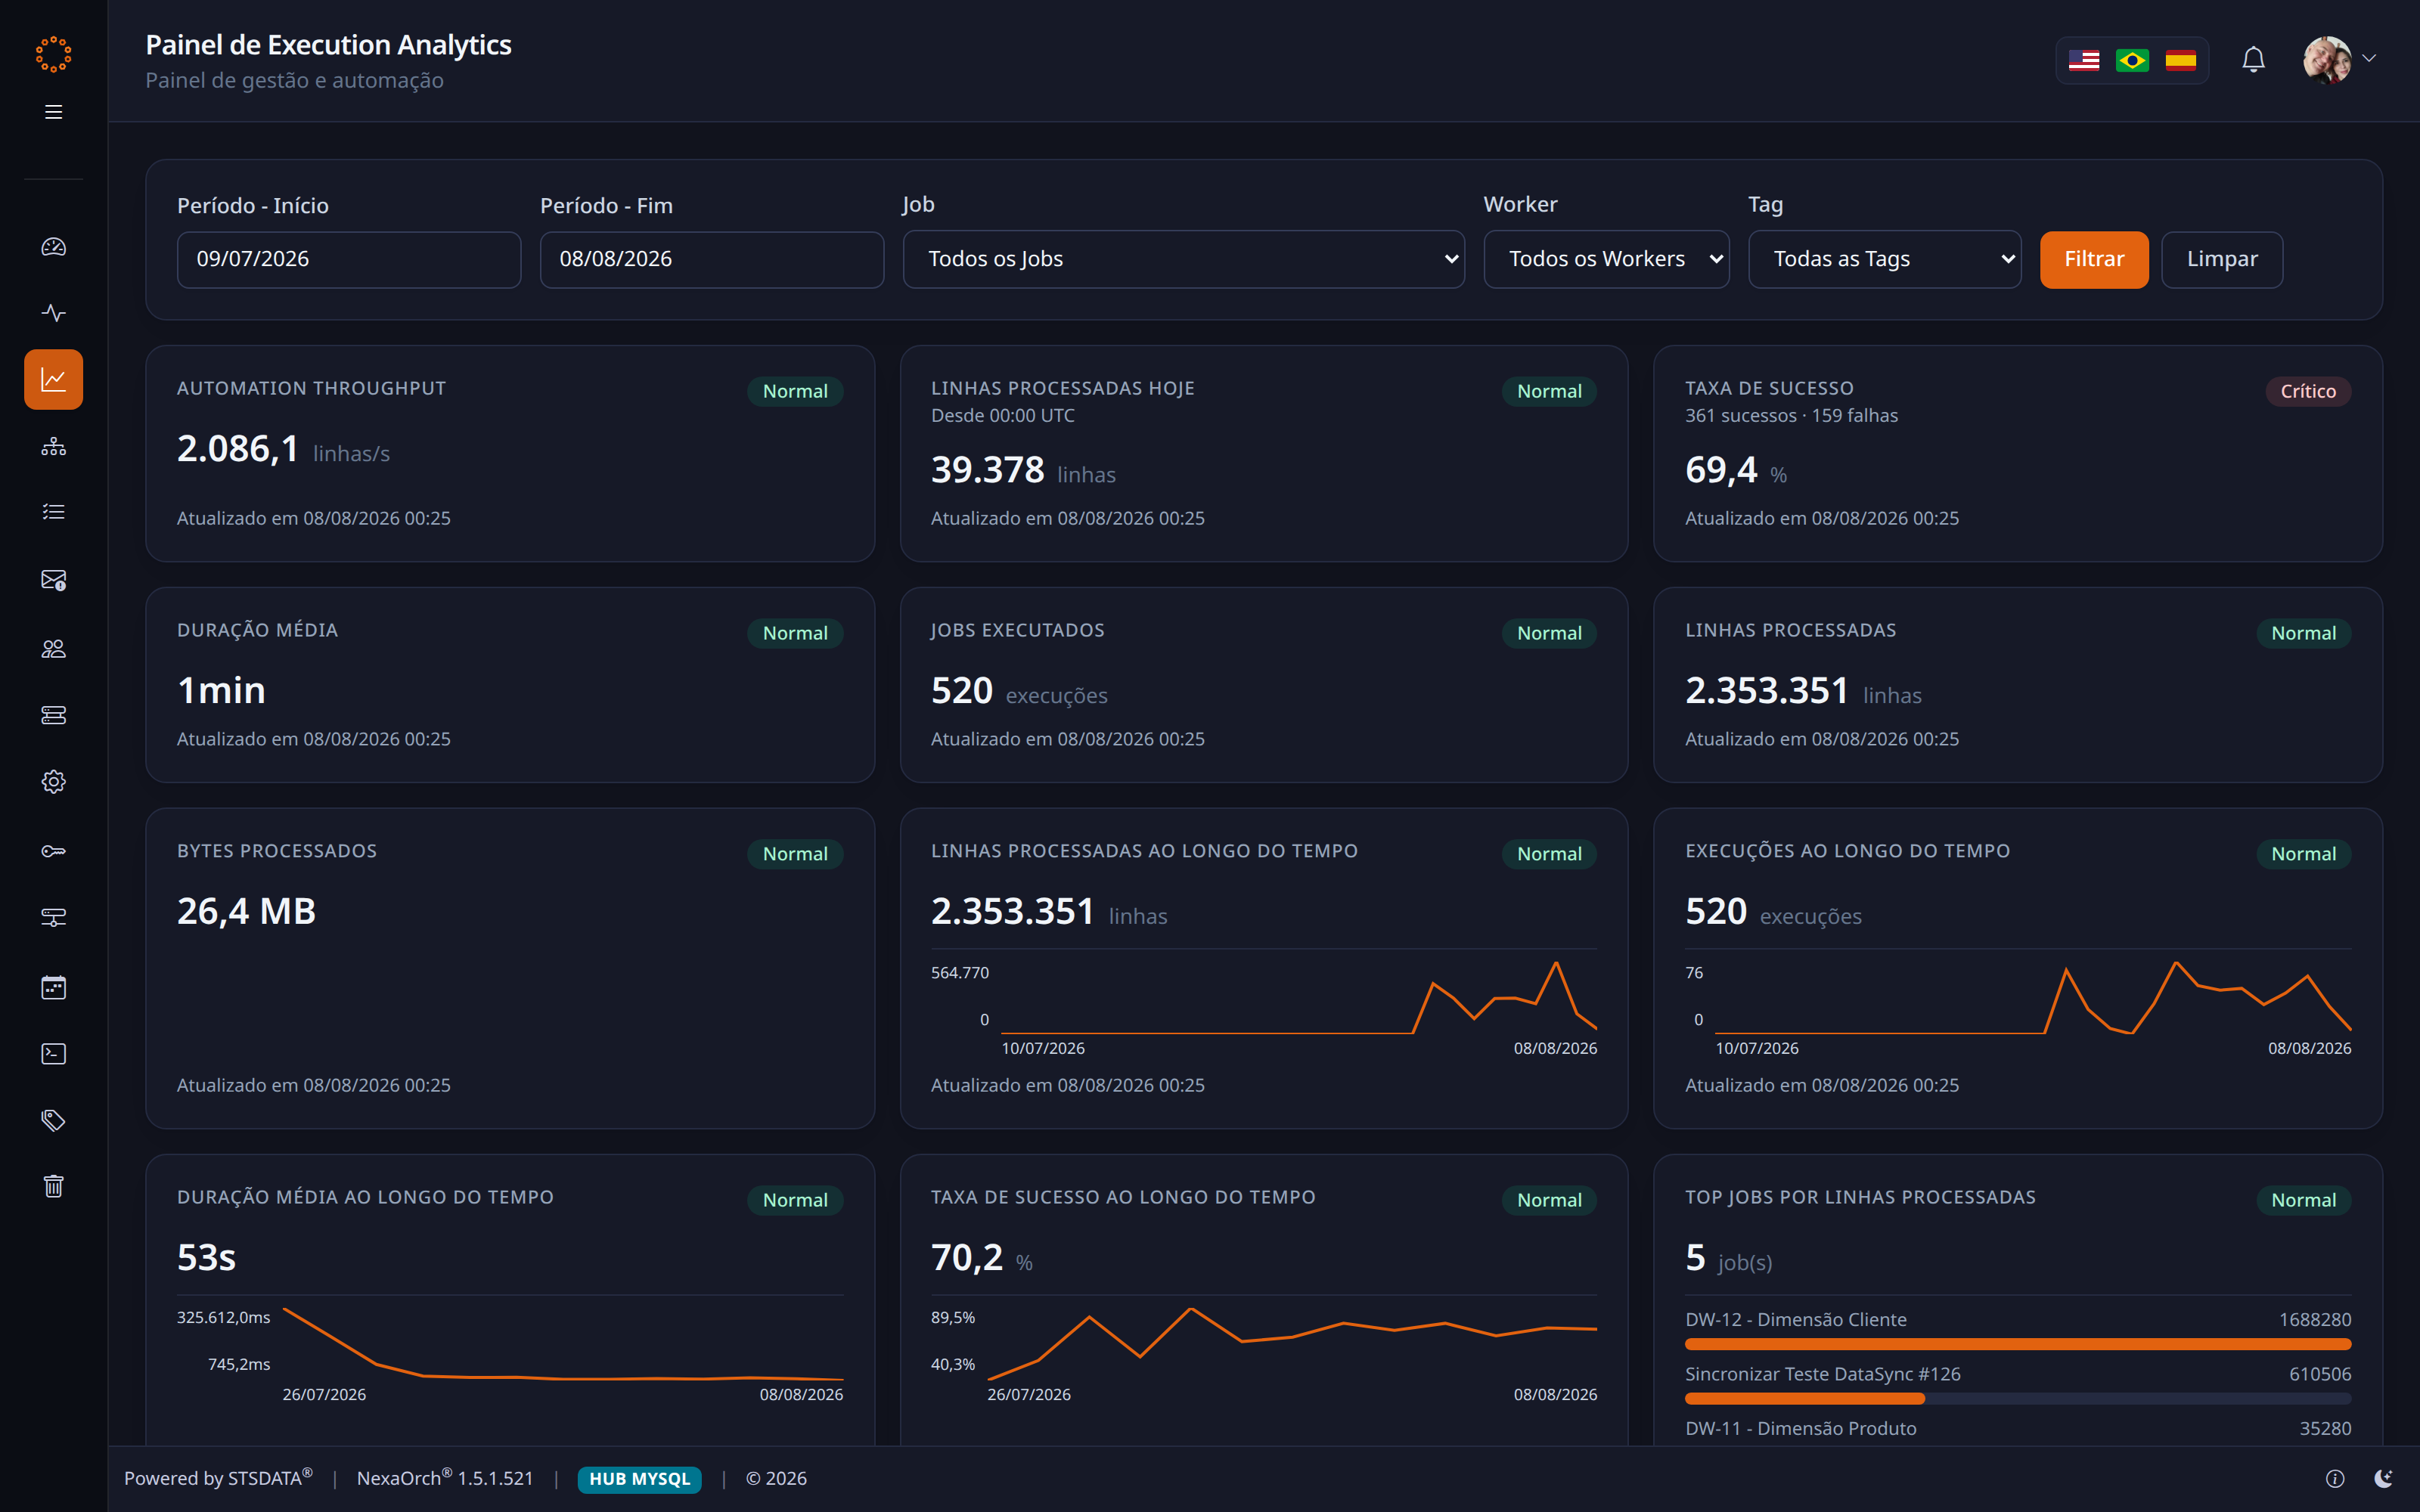Switch language to Portuguese Brazil flag

(x=2132, y=60)
